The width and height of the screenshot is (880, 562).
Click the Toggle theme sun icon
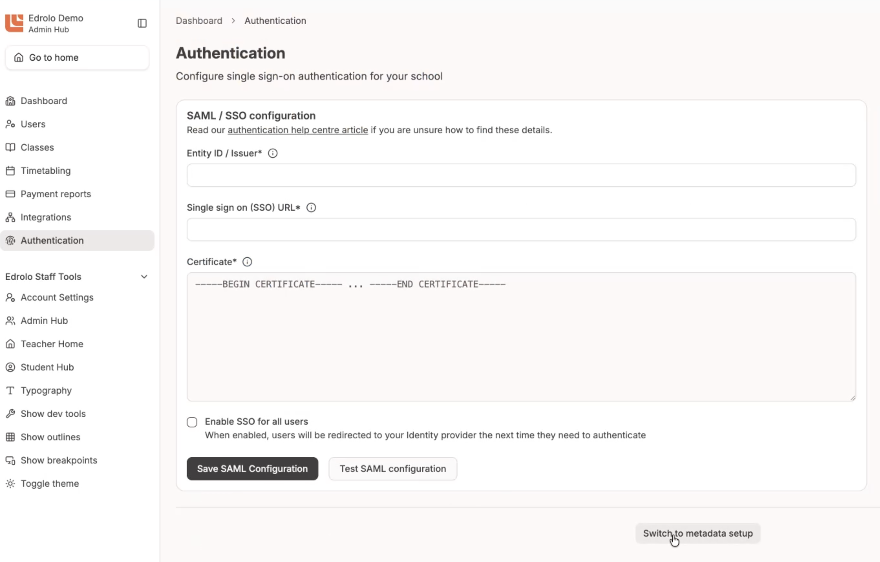click(x=10, y=484)
